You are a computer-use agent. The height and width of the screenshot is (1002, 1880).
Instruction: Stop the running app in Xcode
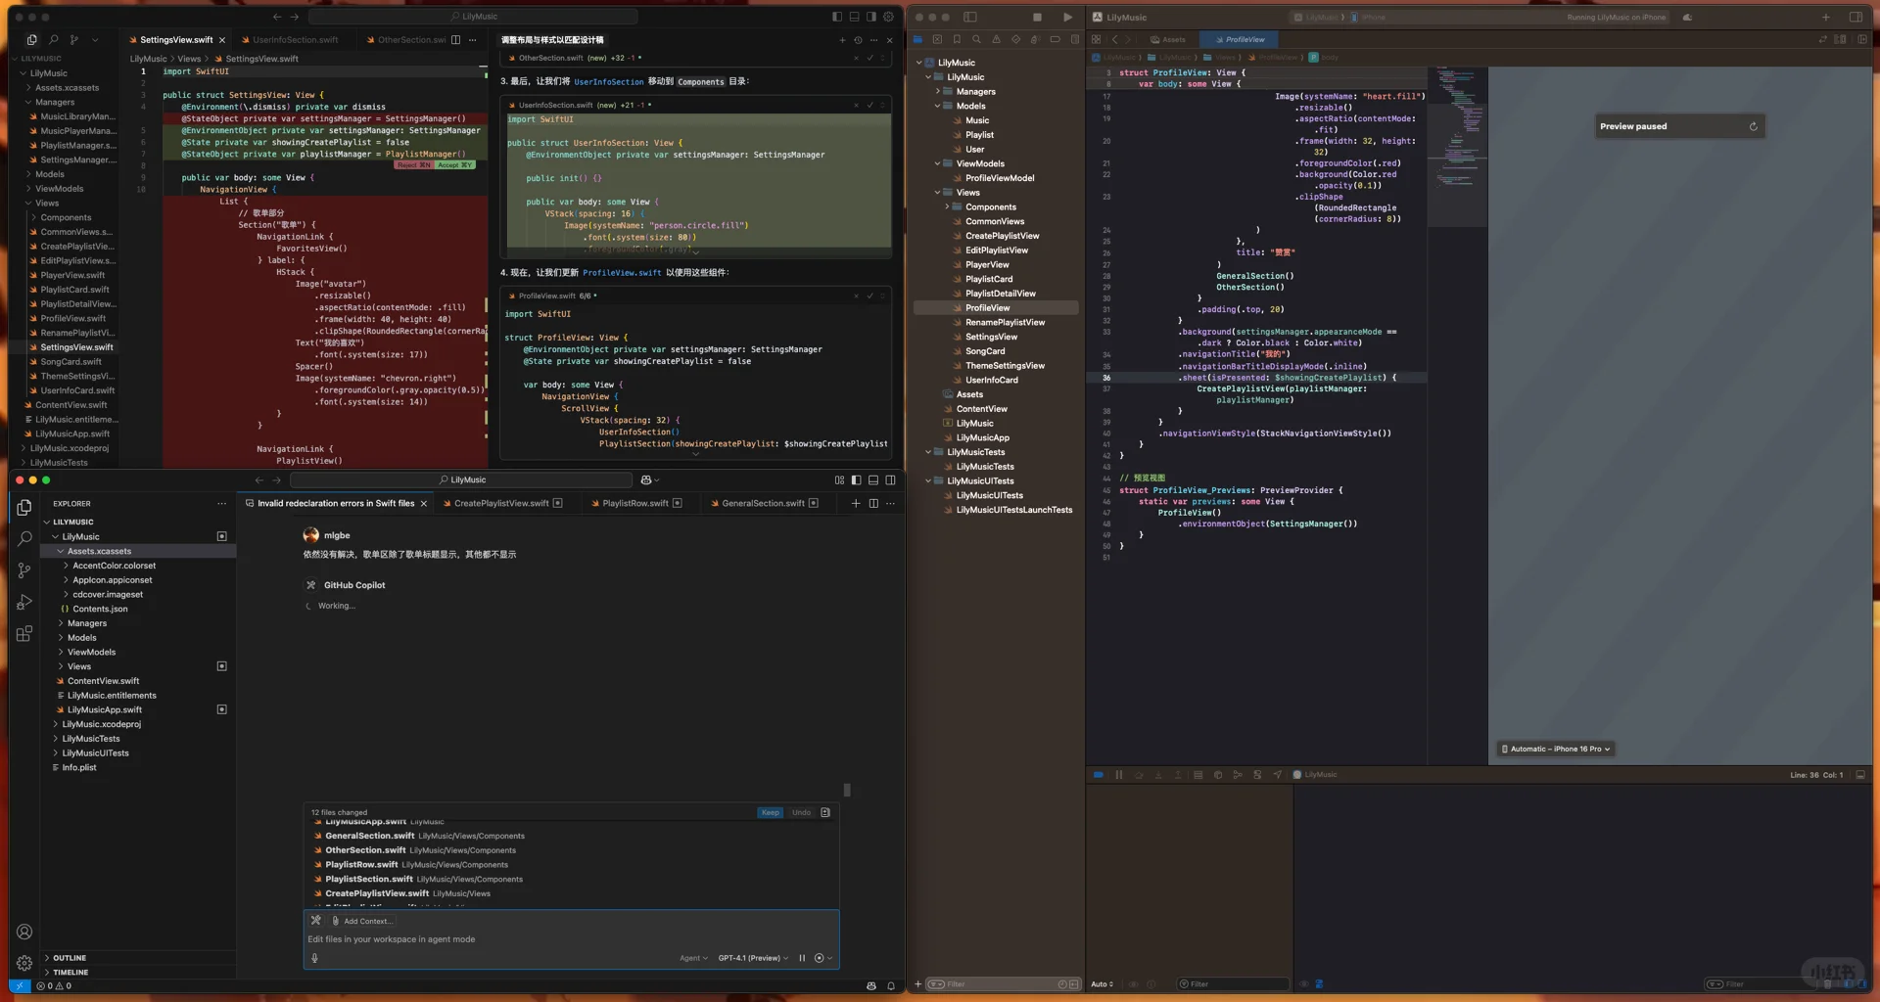1037,17
